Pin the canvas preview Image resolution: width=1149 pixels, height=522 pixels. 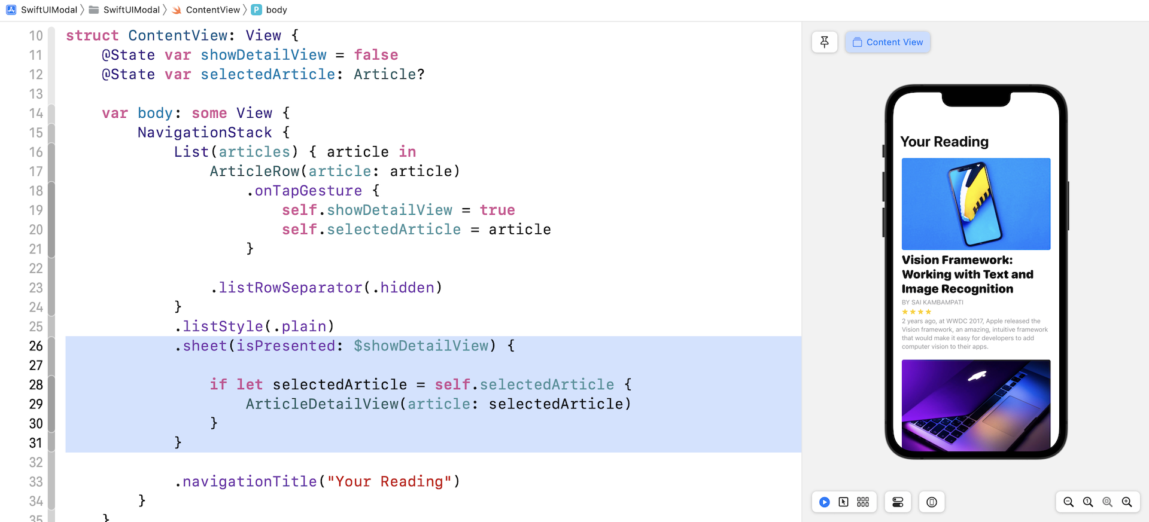(x=824, y=42)
